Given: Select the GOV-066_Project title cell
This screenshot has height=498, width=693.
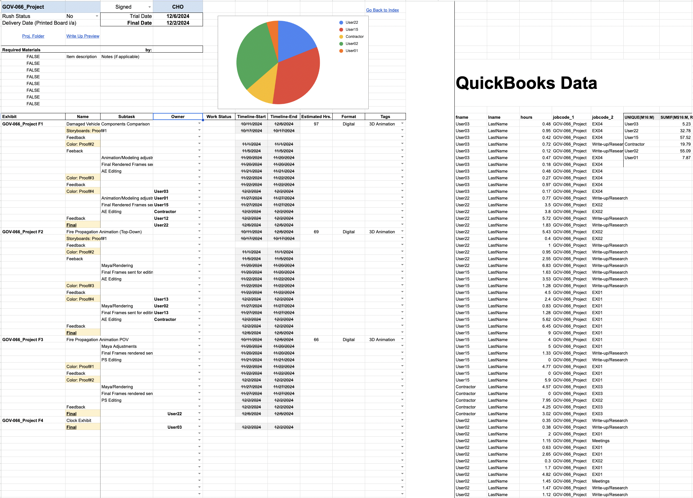Looking at the screenshot, I should 33,7.
